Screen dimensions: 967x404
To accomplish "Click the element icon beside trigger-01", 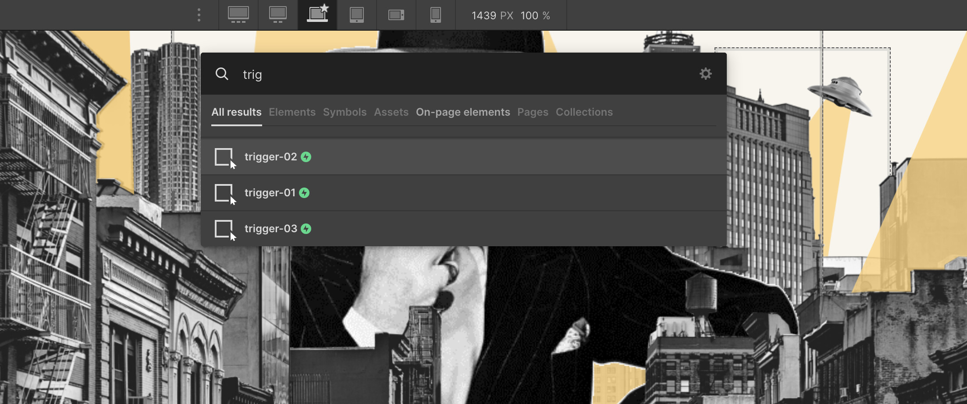I will click(225, 194).
